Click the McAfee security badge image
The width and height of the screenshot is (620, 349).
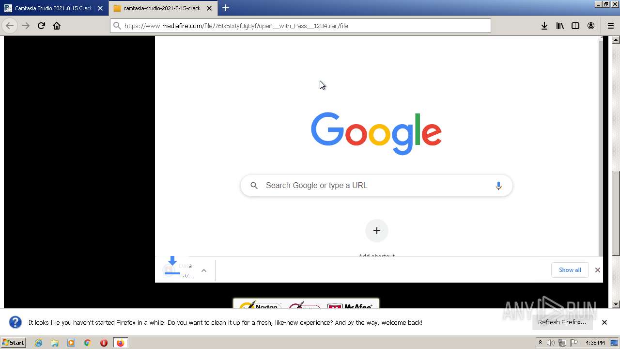(350, 305)
